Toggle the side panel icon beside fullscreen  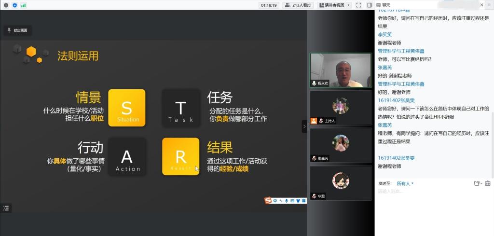point(369,5)
